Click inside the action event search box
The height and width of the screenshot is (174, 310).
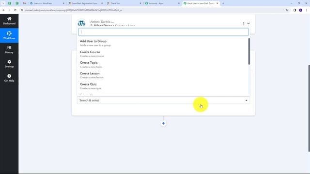(x=163, y=32)
